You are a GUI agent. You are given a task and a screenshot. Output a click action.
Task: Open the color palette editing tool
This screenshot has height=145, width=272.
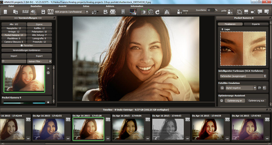[33, 12]
